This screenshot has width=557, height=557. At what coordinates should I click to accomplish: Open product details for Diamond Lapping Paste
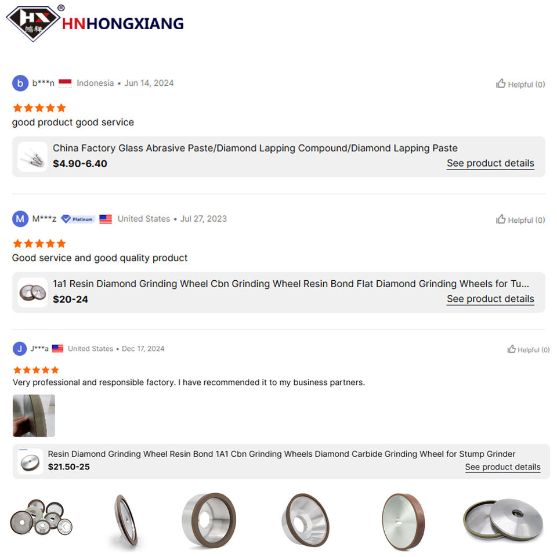(490, 163)
